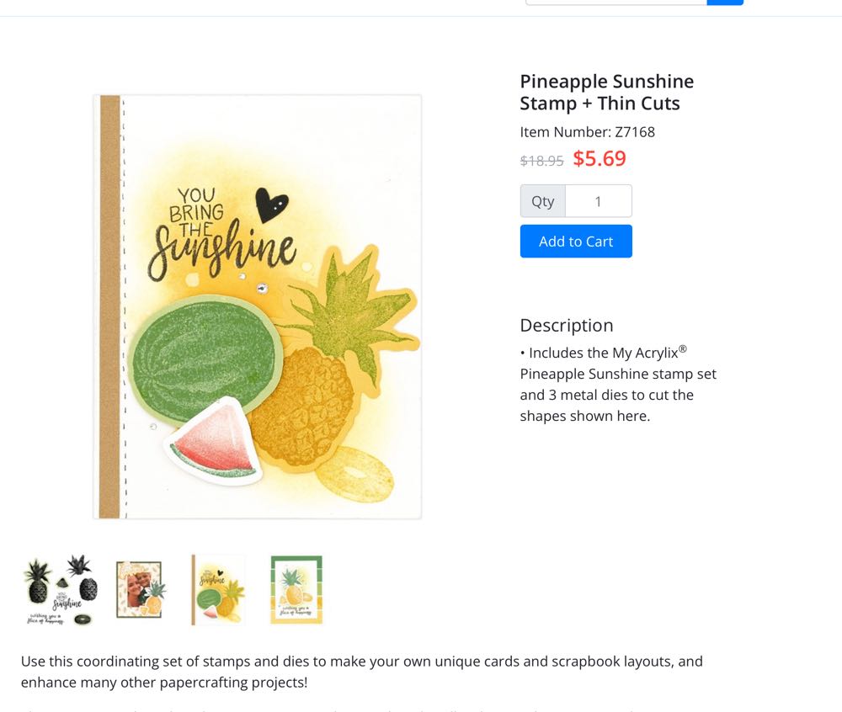Click the Qty label
Screen dimensions: 842x712
point(542,200)
